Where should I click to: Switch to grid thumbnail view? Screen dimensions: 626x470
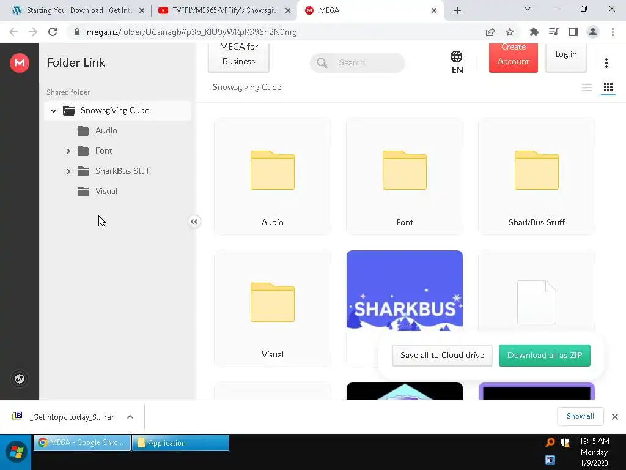608,87
